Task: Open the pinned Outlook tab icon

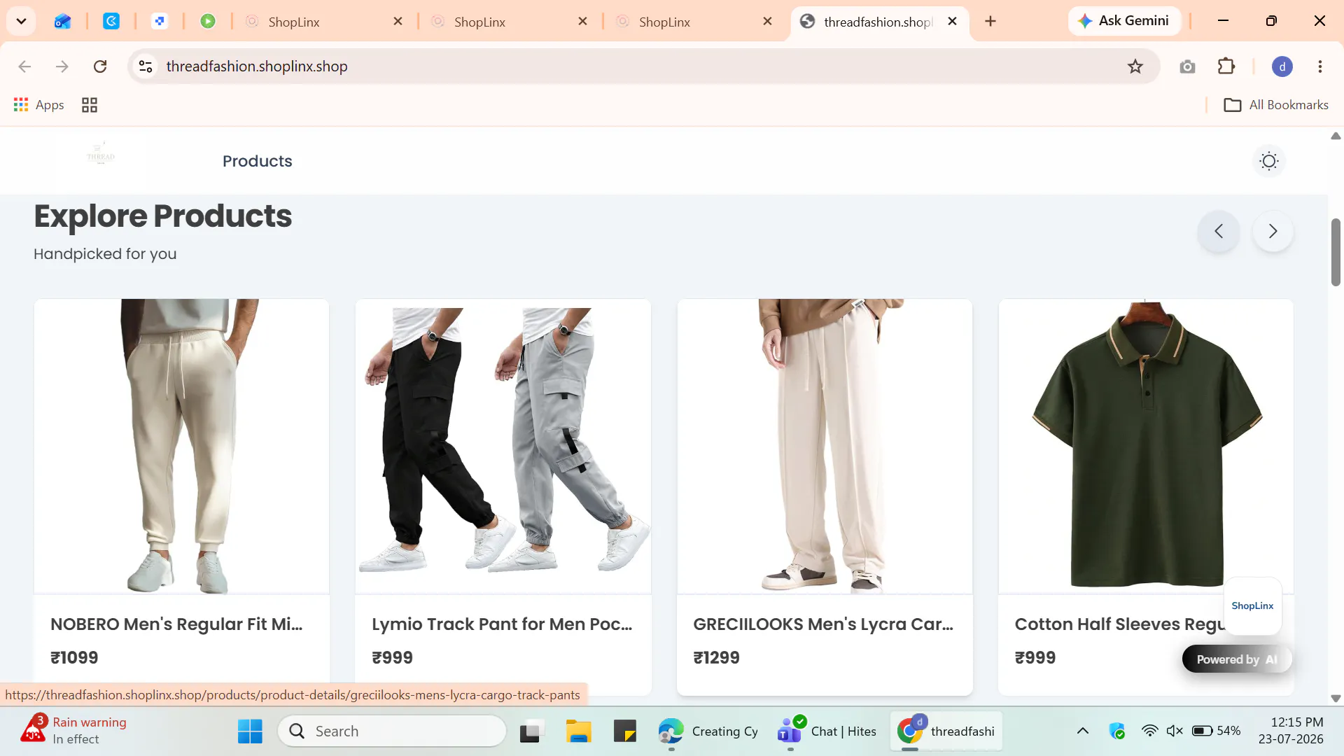Action: (62, 21)
